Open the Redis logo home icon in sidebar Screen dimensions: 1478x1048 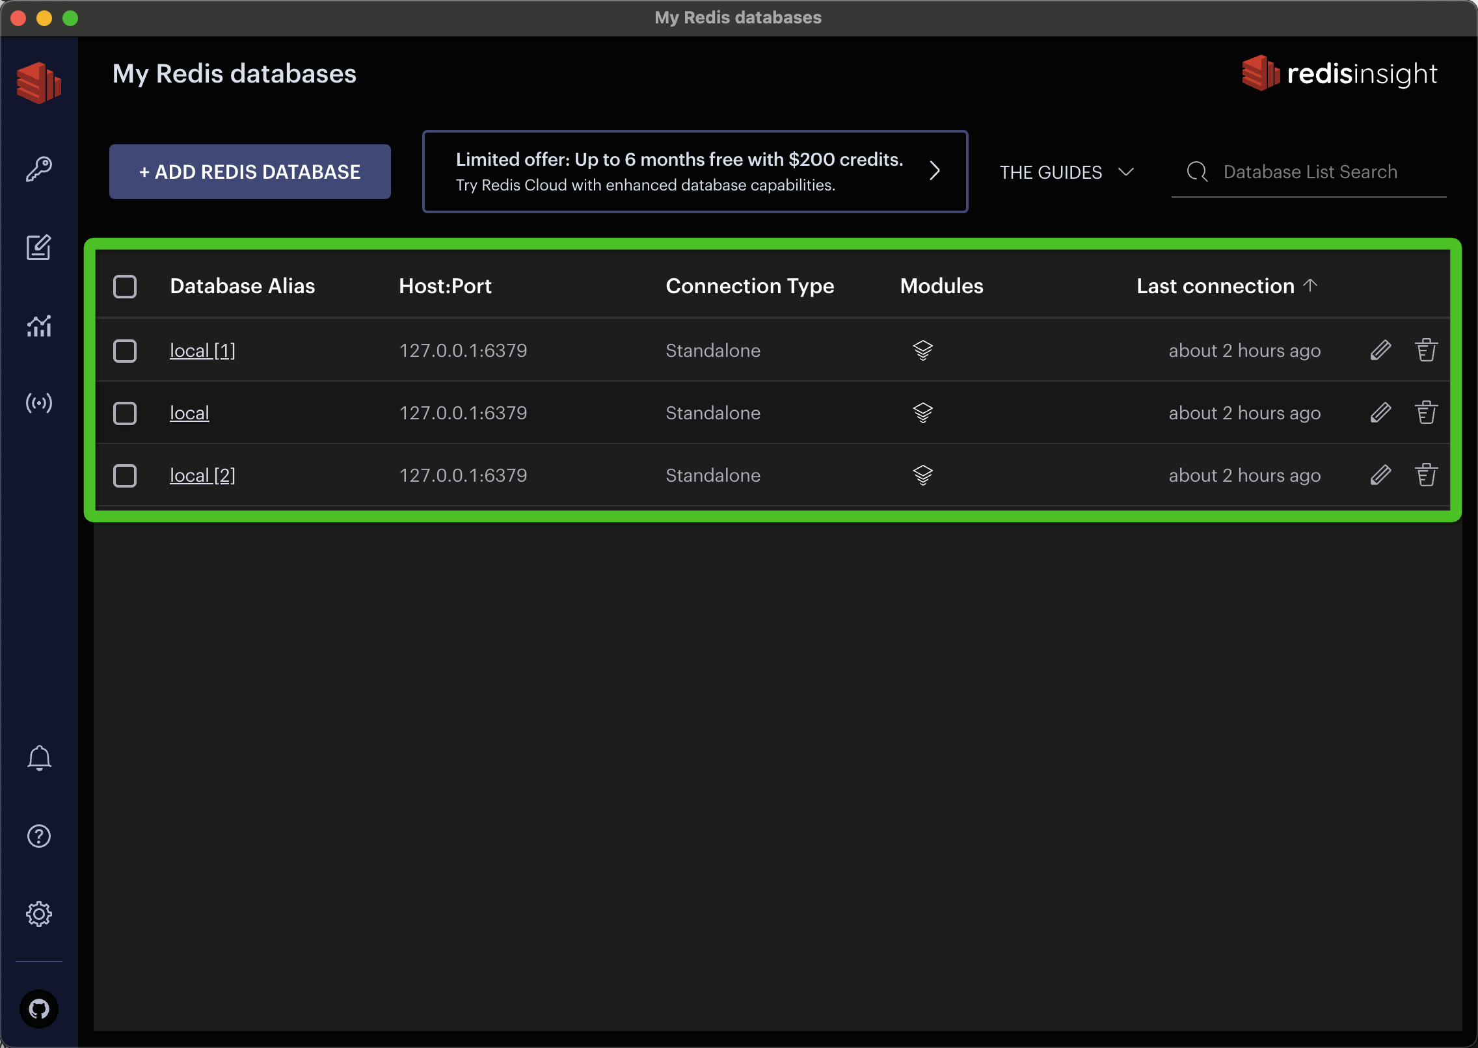39,83
